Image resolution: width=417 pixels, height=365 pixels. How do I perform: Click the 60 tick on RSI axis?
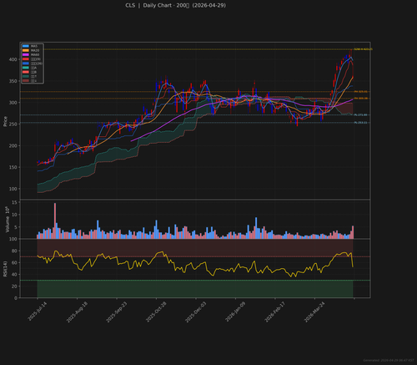coord(14,262)
